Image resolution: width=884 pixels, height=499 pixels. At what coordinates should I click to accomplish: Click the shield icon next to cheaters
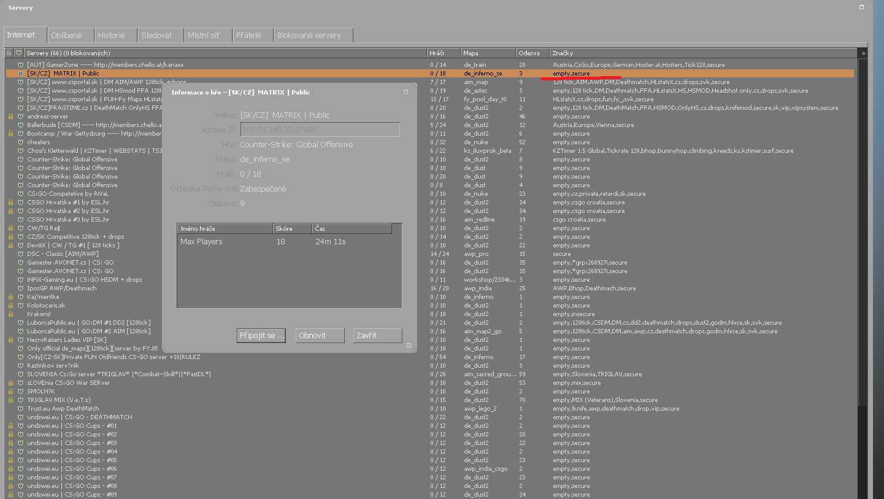tap(20, 142)
